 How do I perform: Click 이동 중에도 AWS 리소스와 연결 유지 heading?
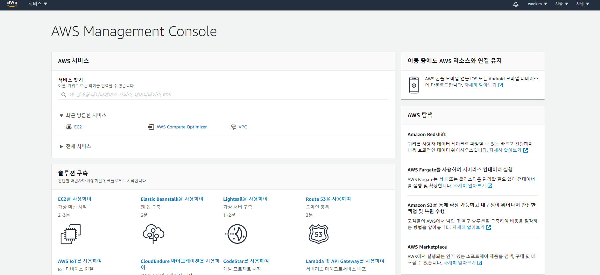[455, 61]
